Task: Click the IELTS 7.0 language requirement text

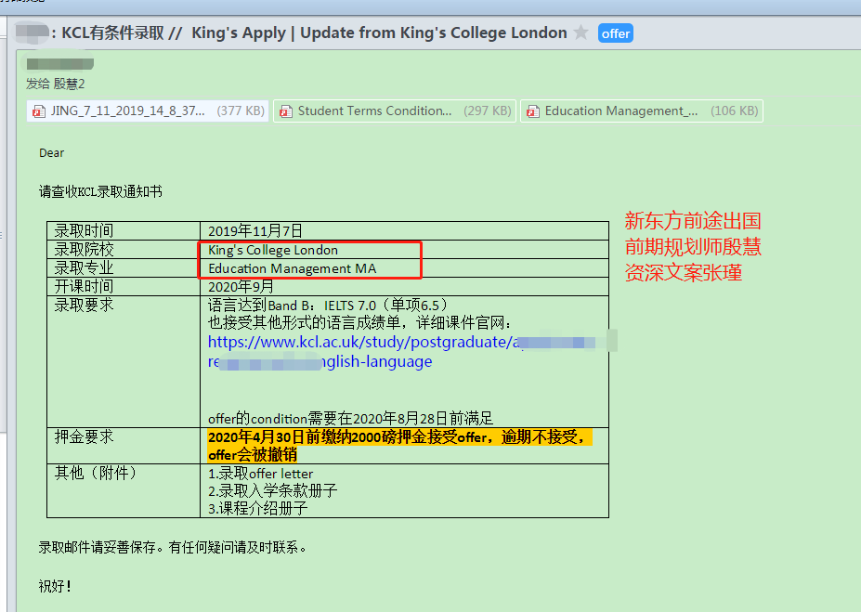Action: click(329, 305)
